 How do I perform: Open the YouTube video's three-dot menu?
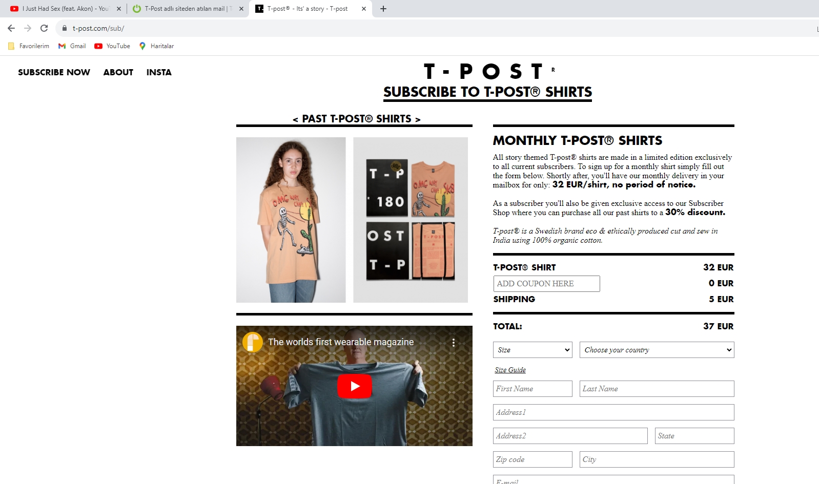click(x=454, y=343)
